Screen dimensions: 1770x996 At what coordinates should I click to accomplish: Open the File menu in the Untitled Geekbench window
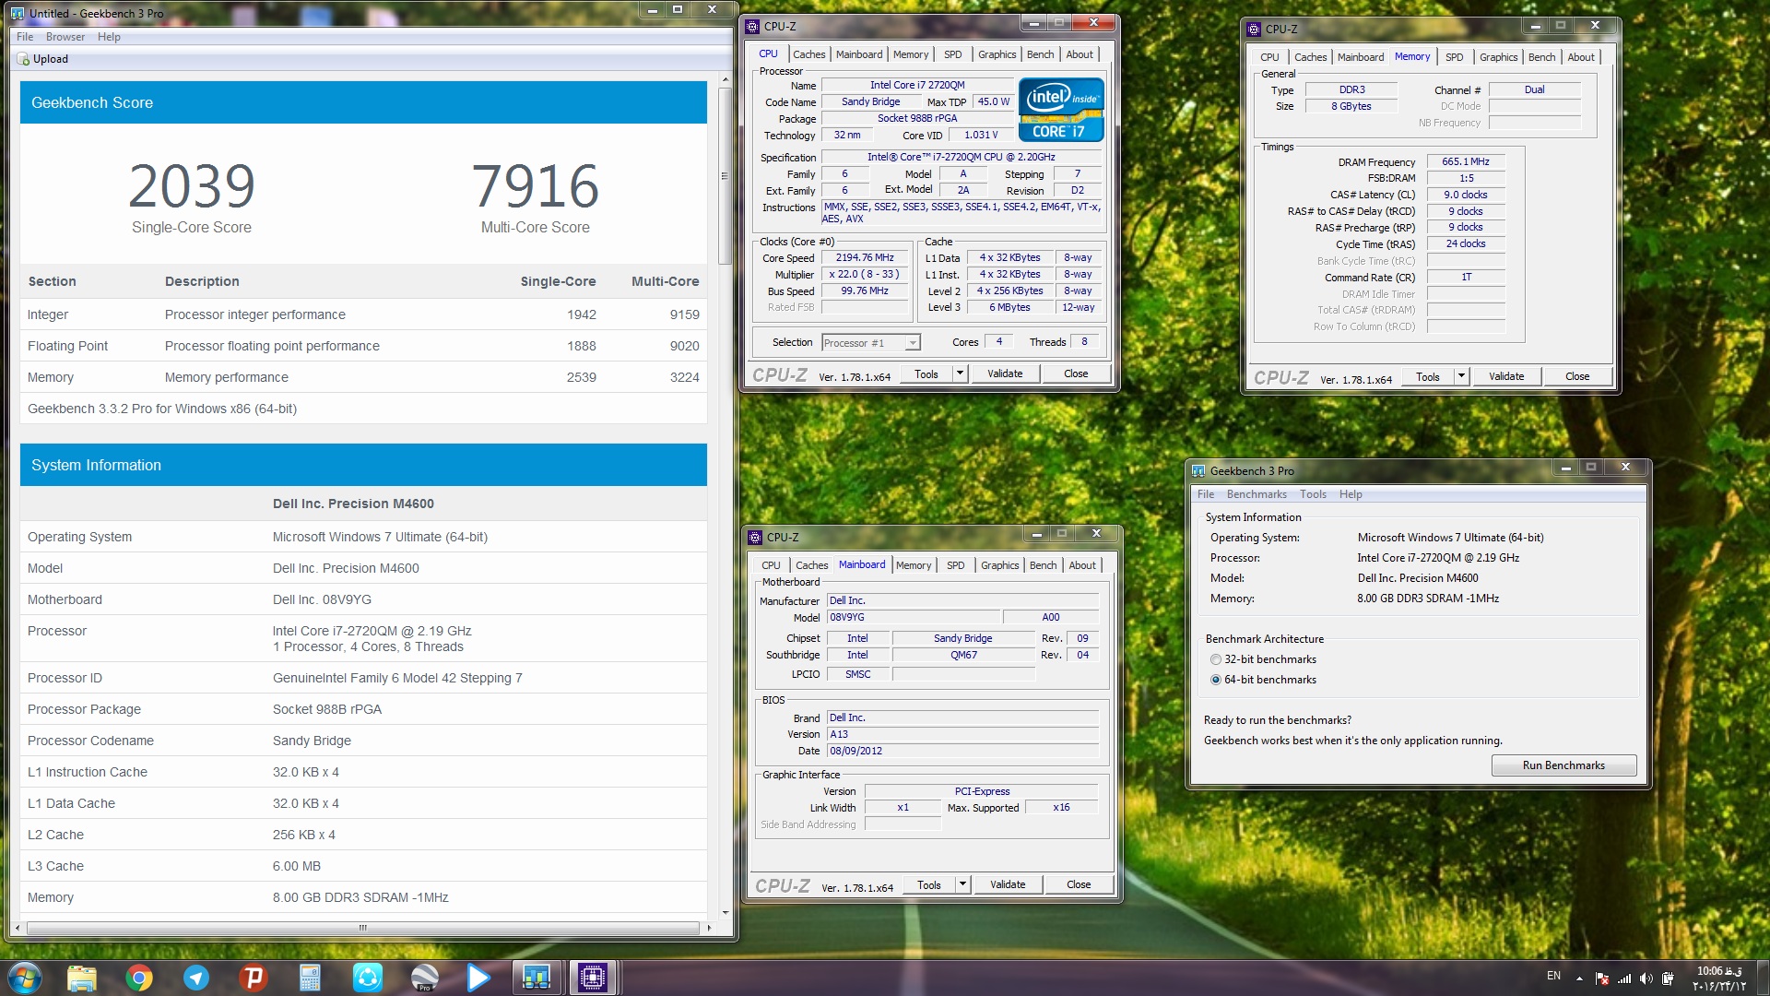click(25, 37)
